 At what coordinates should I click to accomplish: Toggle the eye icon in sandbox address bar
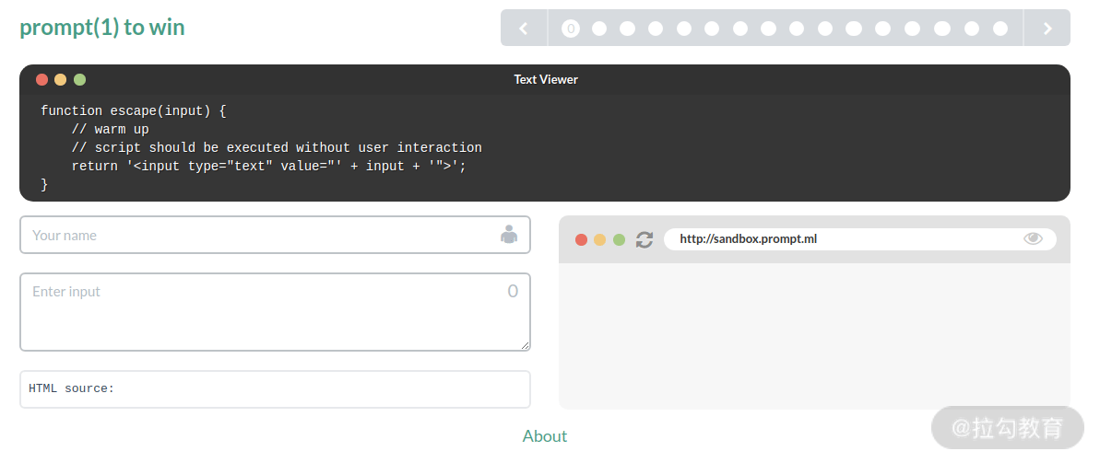(1033, 238)
